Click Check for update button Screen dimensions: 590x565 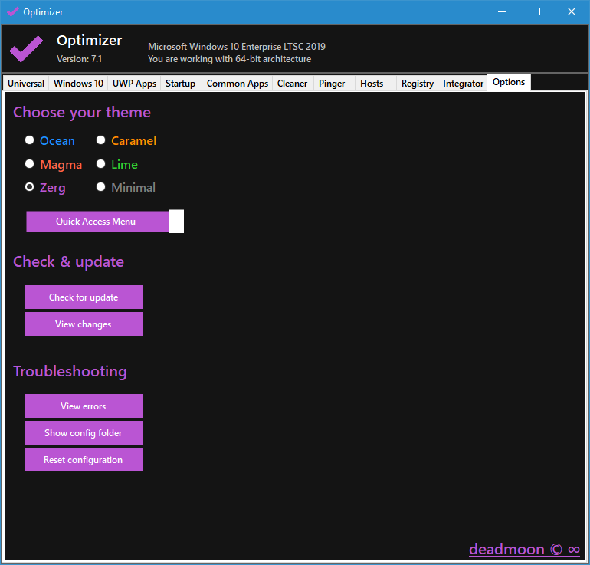(84, 297)
